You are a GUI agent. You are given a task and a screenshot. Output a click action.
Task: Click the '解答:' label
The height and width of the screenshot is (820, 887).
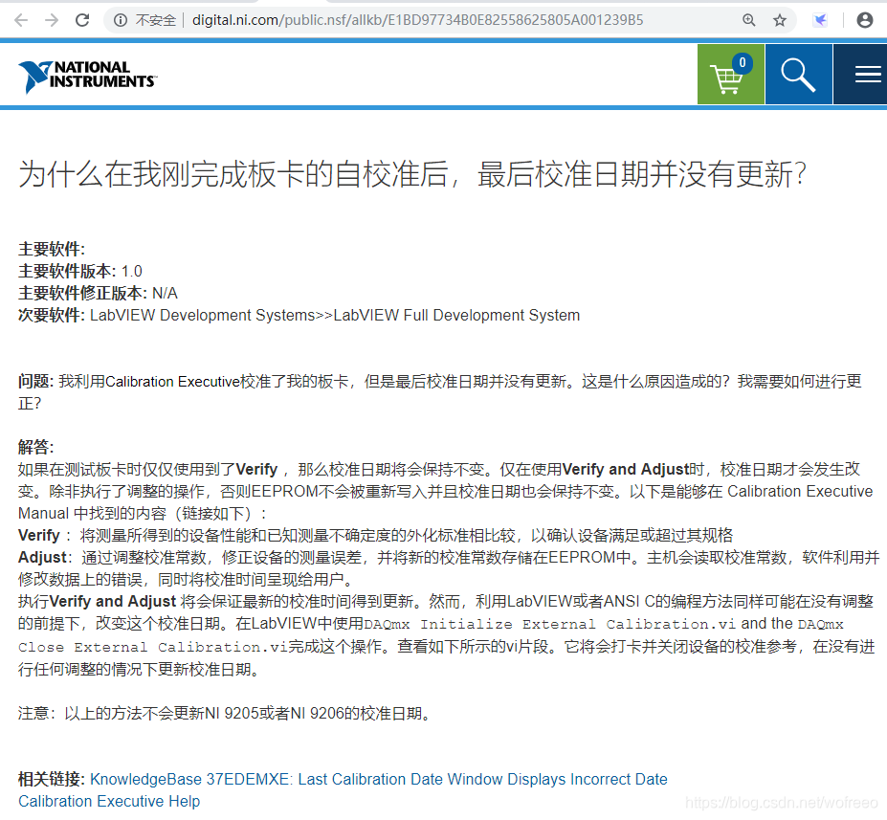coord(36,447)
